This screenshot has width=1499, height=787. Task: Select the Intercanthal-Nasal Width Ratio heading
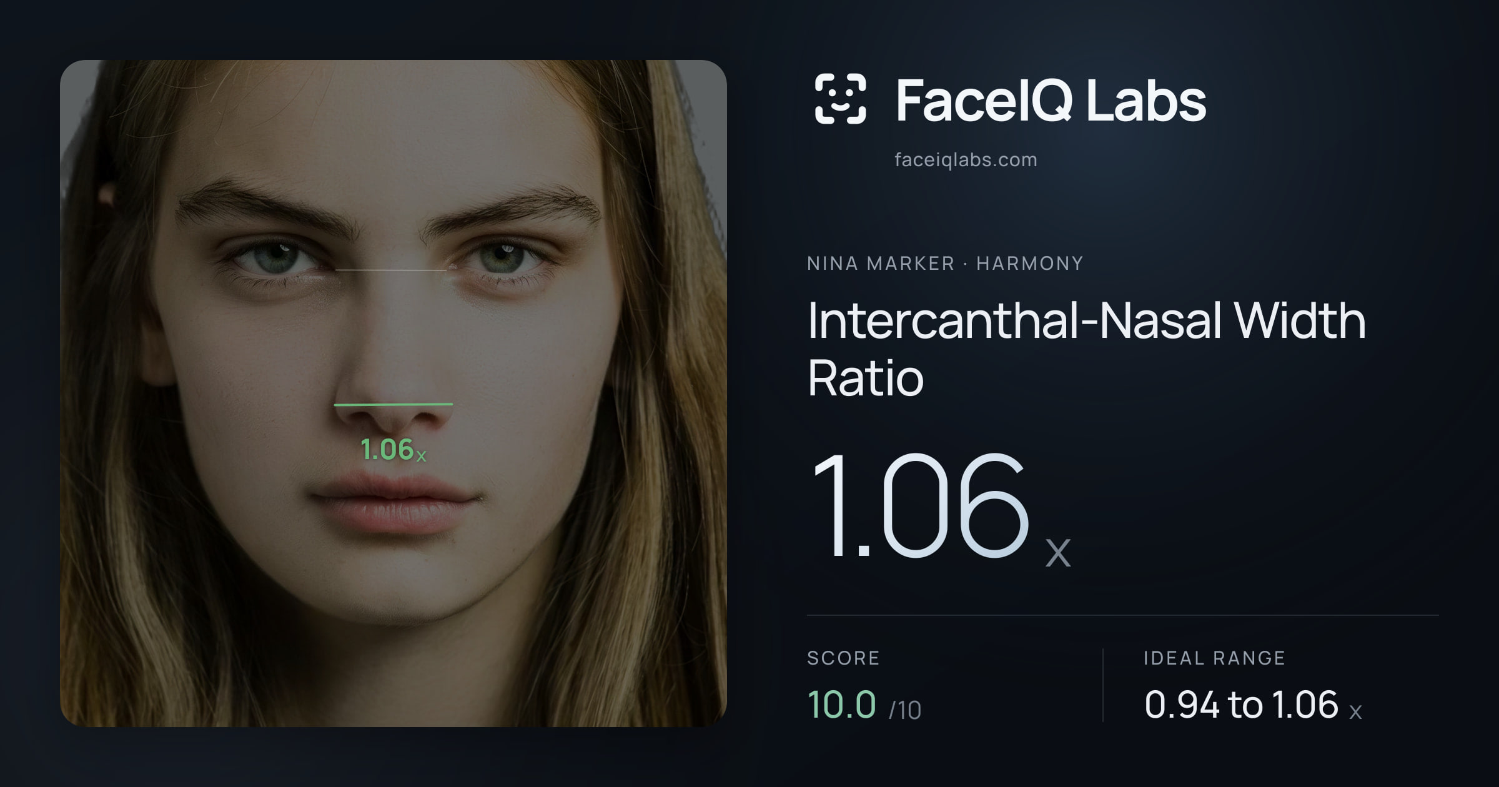[1086, 349]
